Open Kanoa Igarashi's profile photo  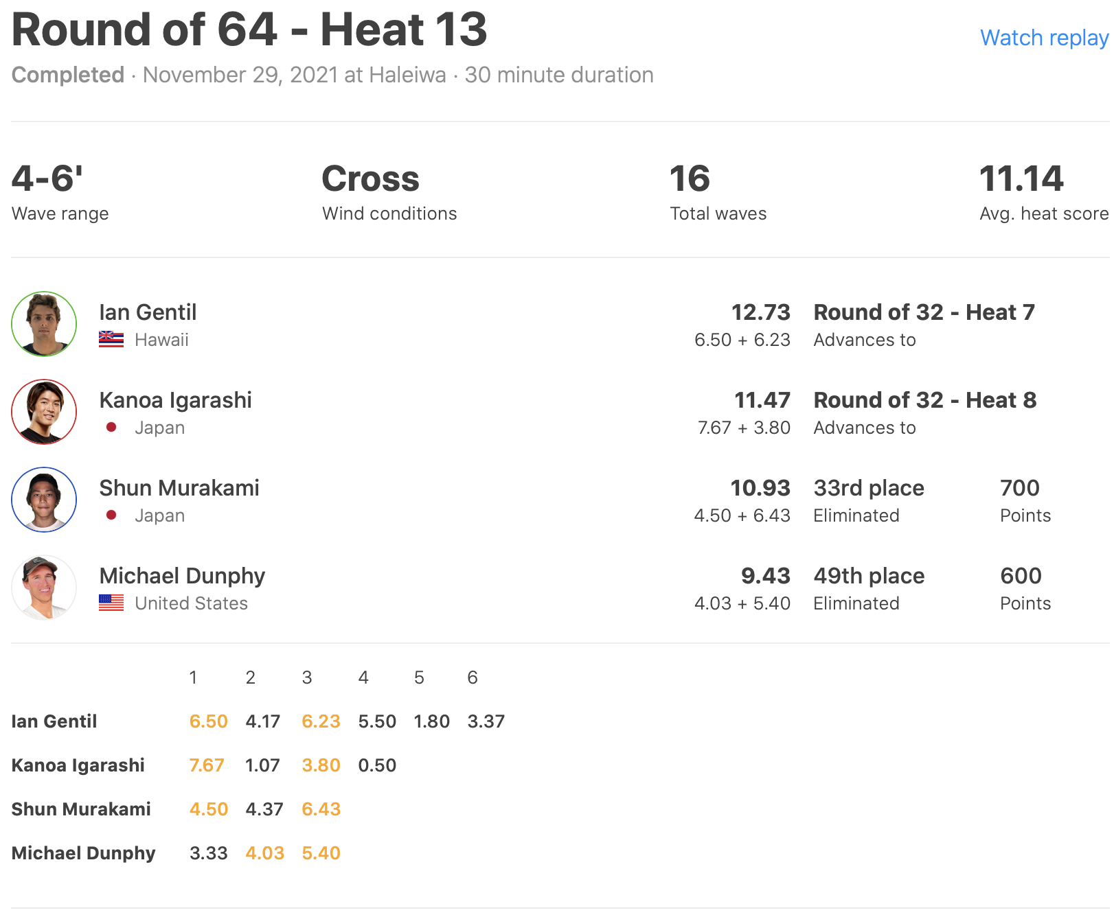coord(44,412)
